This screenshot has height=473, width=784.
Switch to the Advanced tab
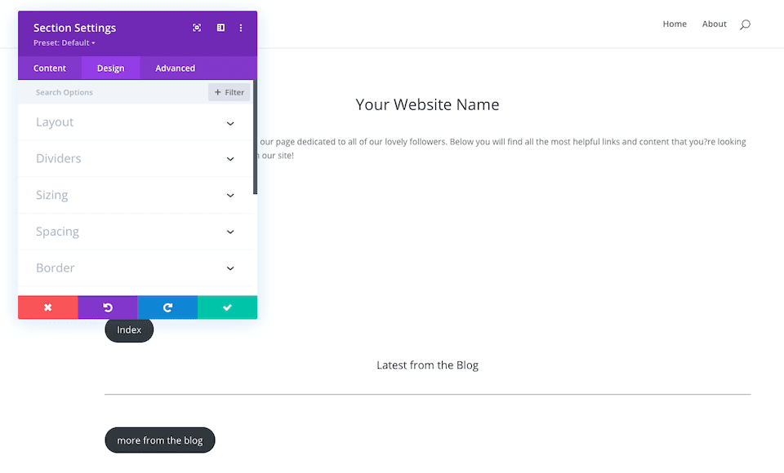click(174, 68)
